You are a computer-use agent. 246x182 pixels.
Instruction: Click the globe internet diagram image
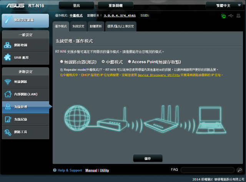tap(77, 118)
